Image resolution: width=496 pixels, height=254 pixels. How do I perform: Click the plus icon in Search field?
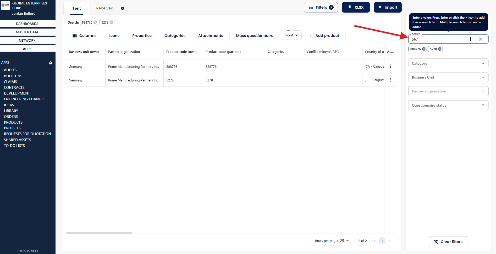470,39
